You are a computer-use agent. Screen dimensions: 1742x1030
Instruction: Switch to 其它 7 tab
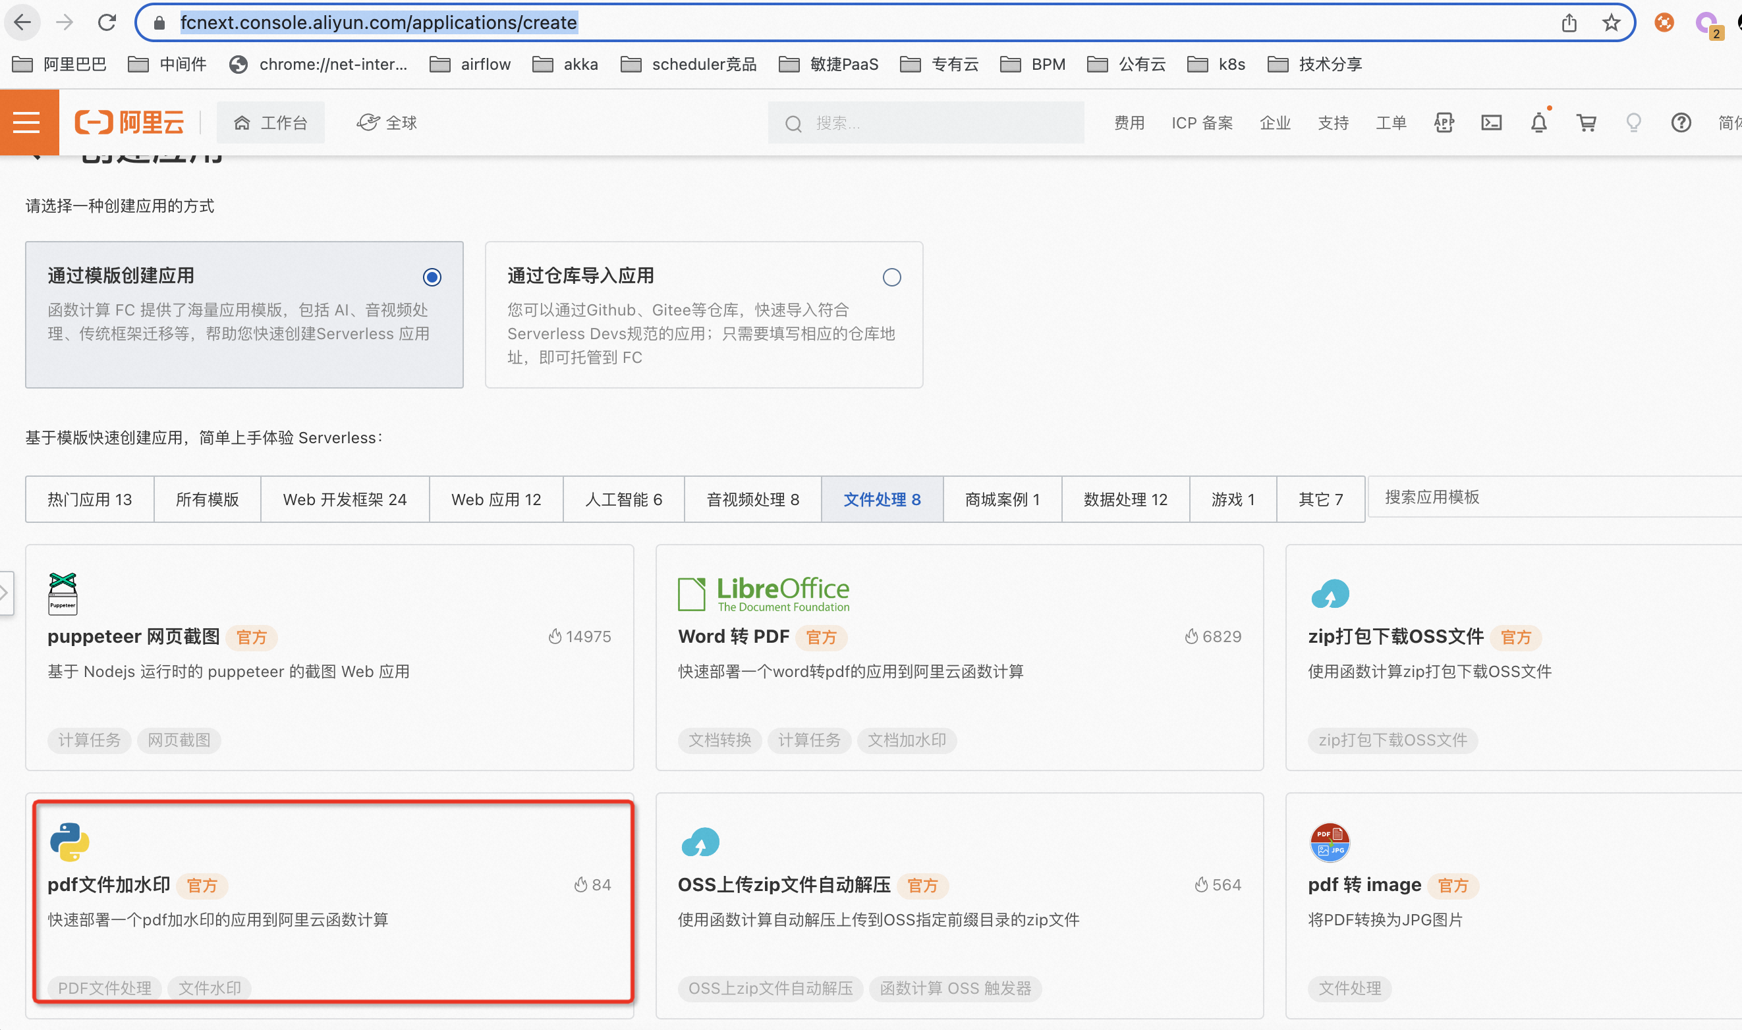[x=1320, y=499]
